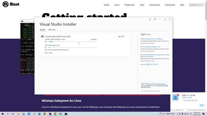Open Governance in Rust site navigation
Image resolution: width=207 pixels, height=116 pixels.
point(155,5)
